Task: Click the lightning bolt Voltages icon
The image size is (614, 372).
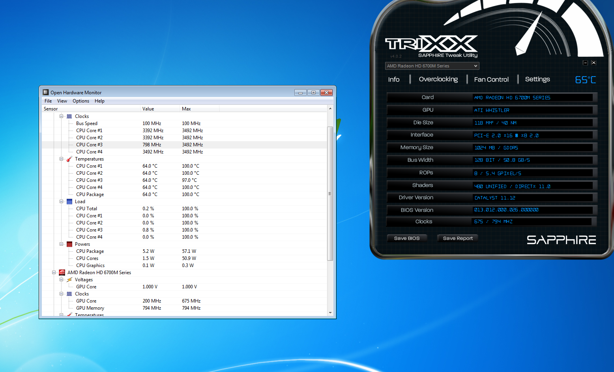Action: (69, 280)
